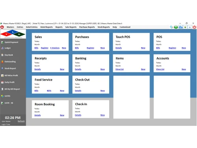This screenshot has width=197, height=148.
Task: Click New link in Check-In card
Action: click(x=102, y=115)
